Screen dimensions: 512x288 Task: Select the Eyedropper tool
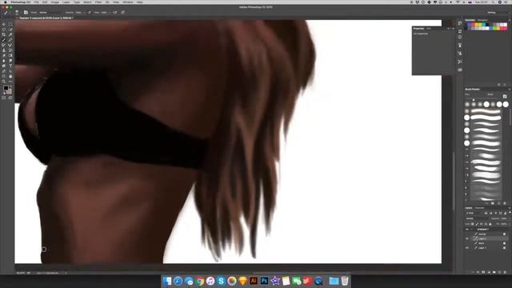point(10,34)
